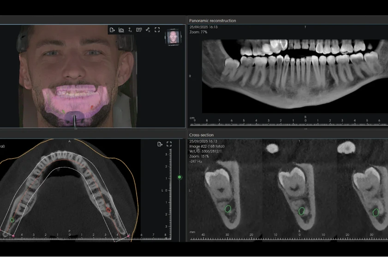Click the export icon in 3D face view
This screenshot has width=388, height=258.
112,30
